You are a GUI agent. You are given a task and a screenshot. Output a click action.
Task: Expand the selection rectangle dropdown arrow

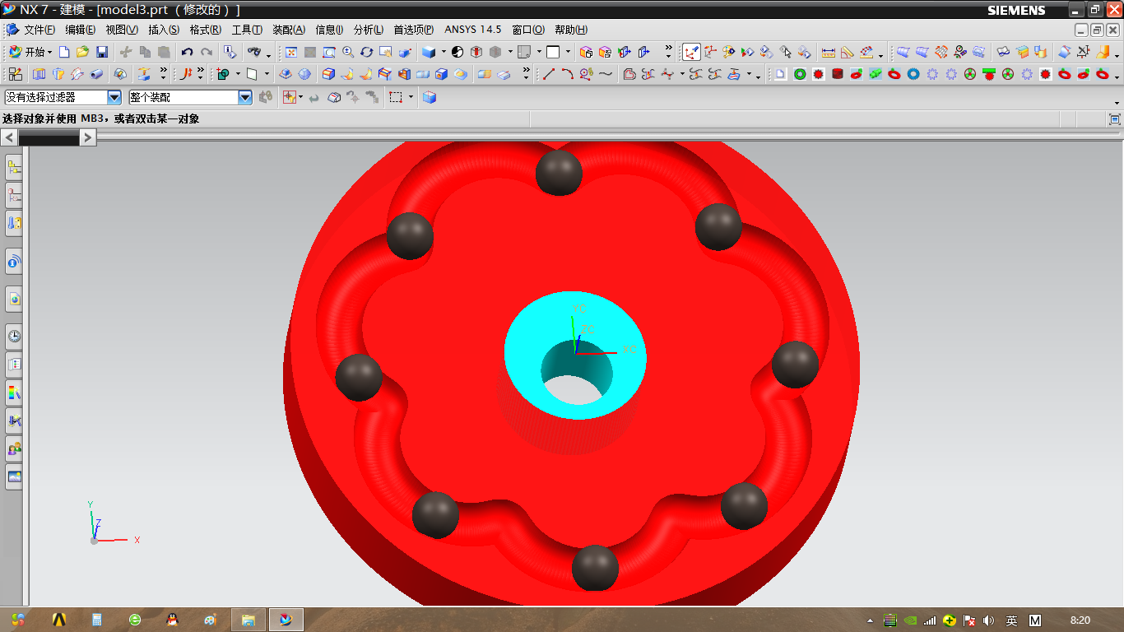click(411, 97)
